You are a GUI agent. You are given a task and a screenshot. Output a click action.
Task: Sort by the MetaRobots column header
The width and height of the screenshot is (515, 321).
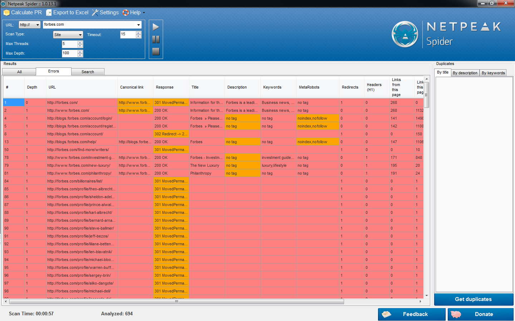318,87
